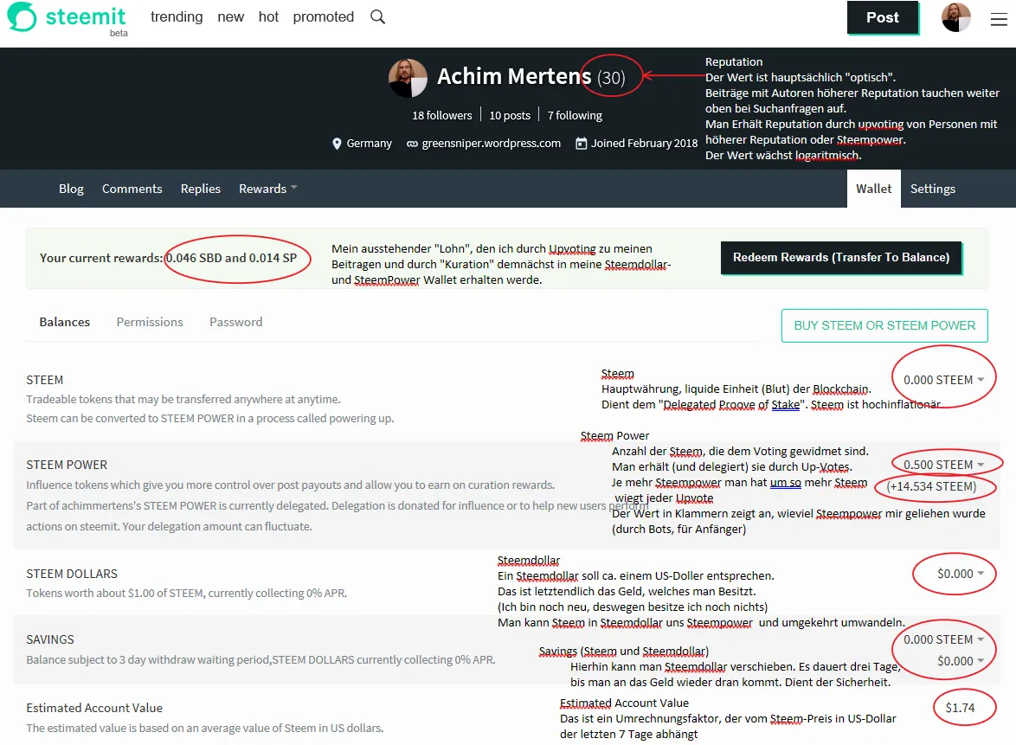Switch to the Blog tab
Image resolution: width=1016 pixels, height=745 pixels.
pos(71,189)
